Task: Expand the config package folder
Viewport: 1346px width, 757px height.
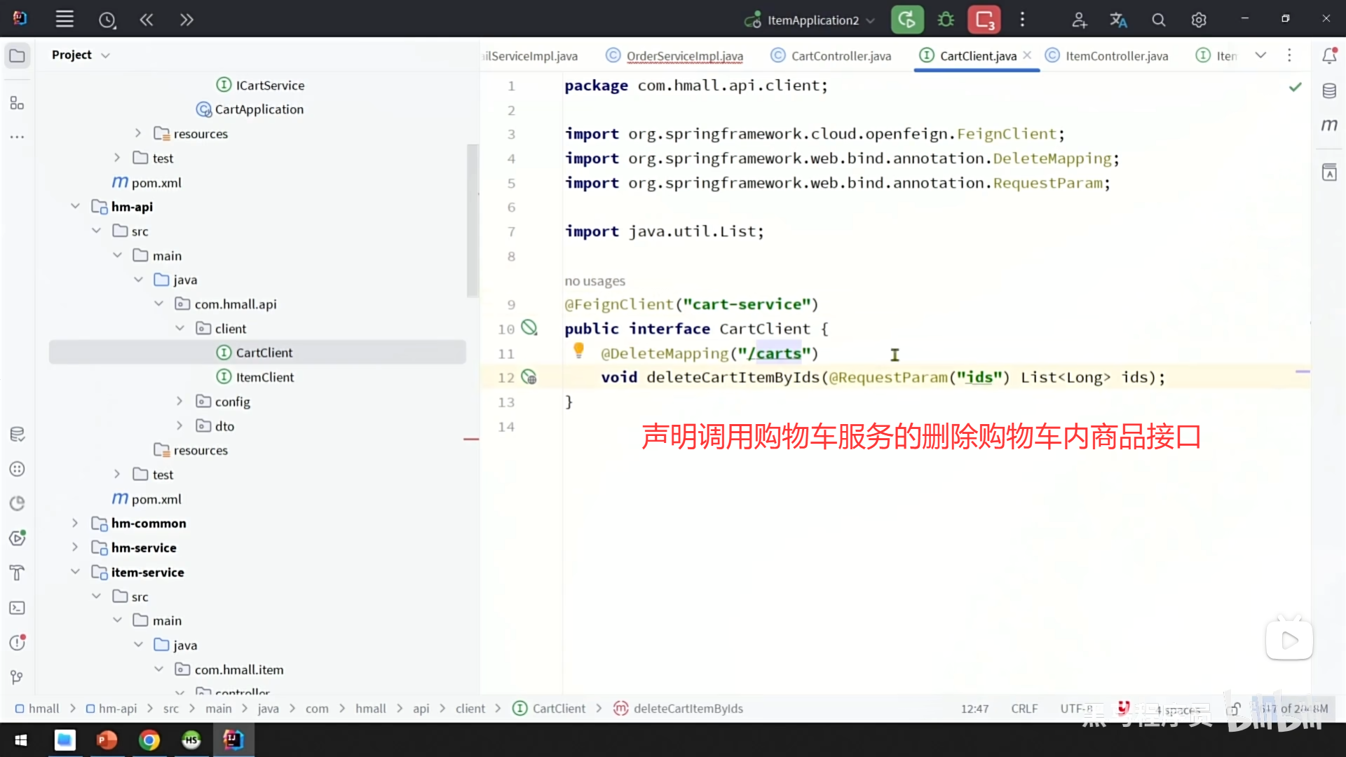Action: click(179, 402)
